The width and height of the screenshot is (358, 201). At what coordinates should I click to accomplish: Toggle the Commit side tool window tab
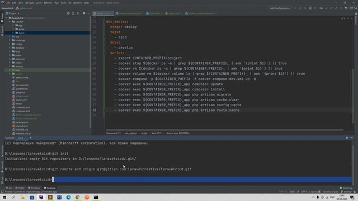pos(2,31)
